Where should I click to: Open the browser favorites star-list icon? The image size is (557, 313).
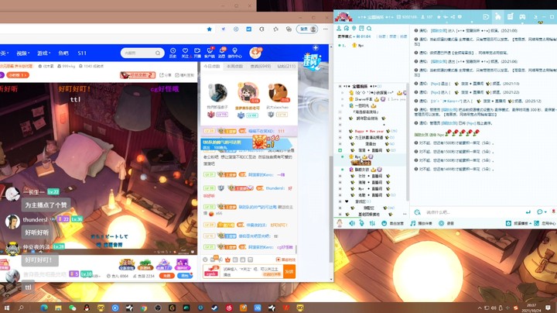[275, 29]
